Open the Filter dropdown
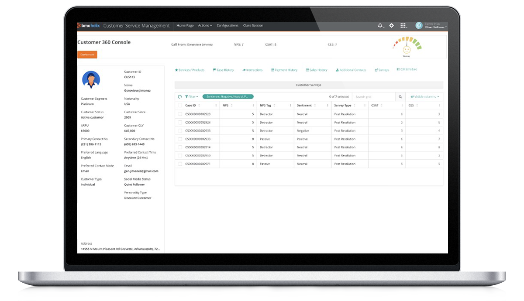The height and width of the screenshot is (301, 524). 191,97
